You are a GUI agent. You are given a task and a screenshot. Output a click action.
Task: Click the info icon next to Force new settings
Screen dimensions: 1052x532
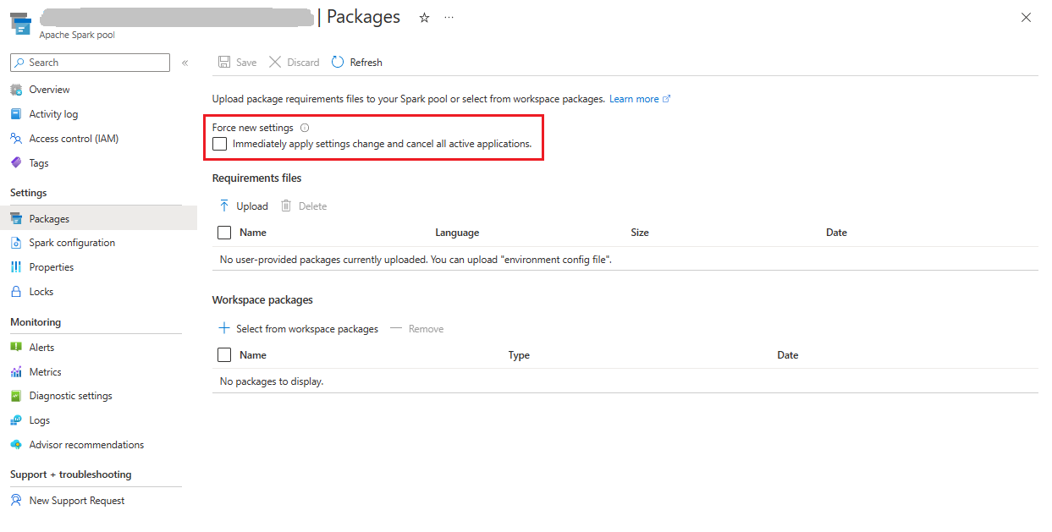tap(305, 128)
